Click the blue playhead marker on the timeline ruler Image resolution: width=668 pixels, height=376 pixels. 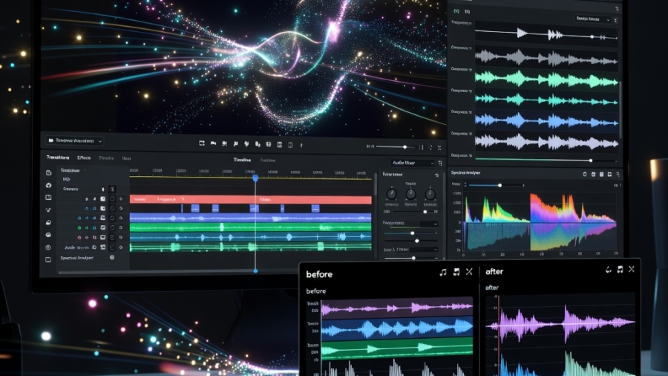coord(255,178)
